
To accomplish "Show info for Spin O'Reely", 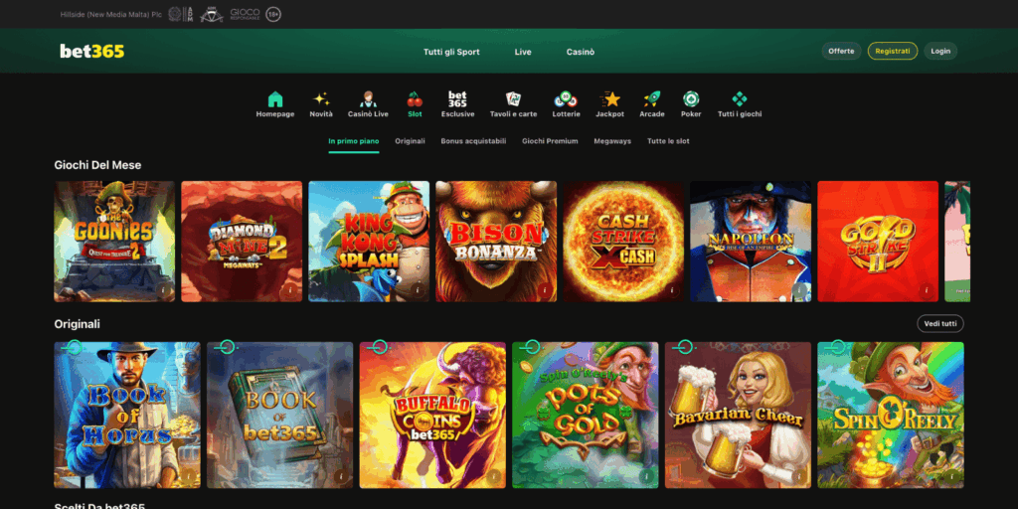I will (x=952, y=476).
